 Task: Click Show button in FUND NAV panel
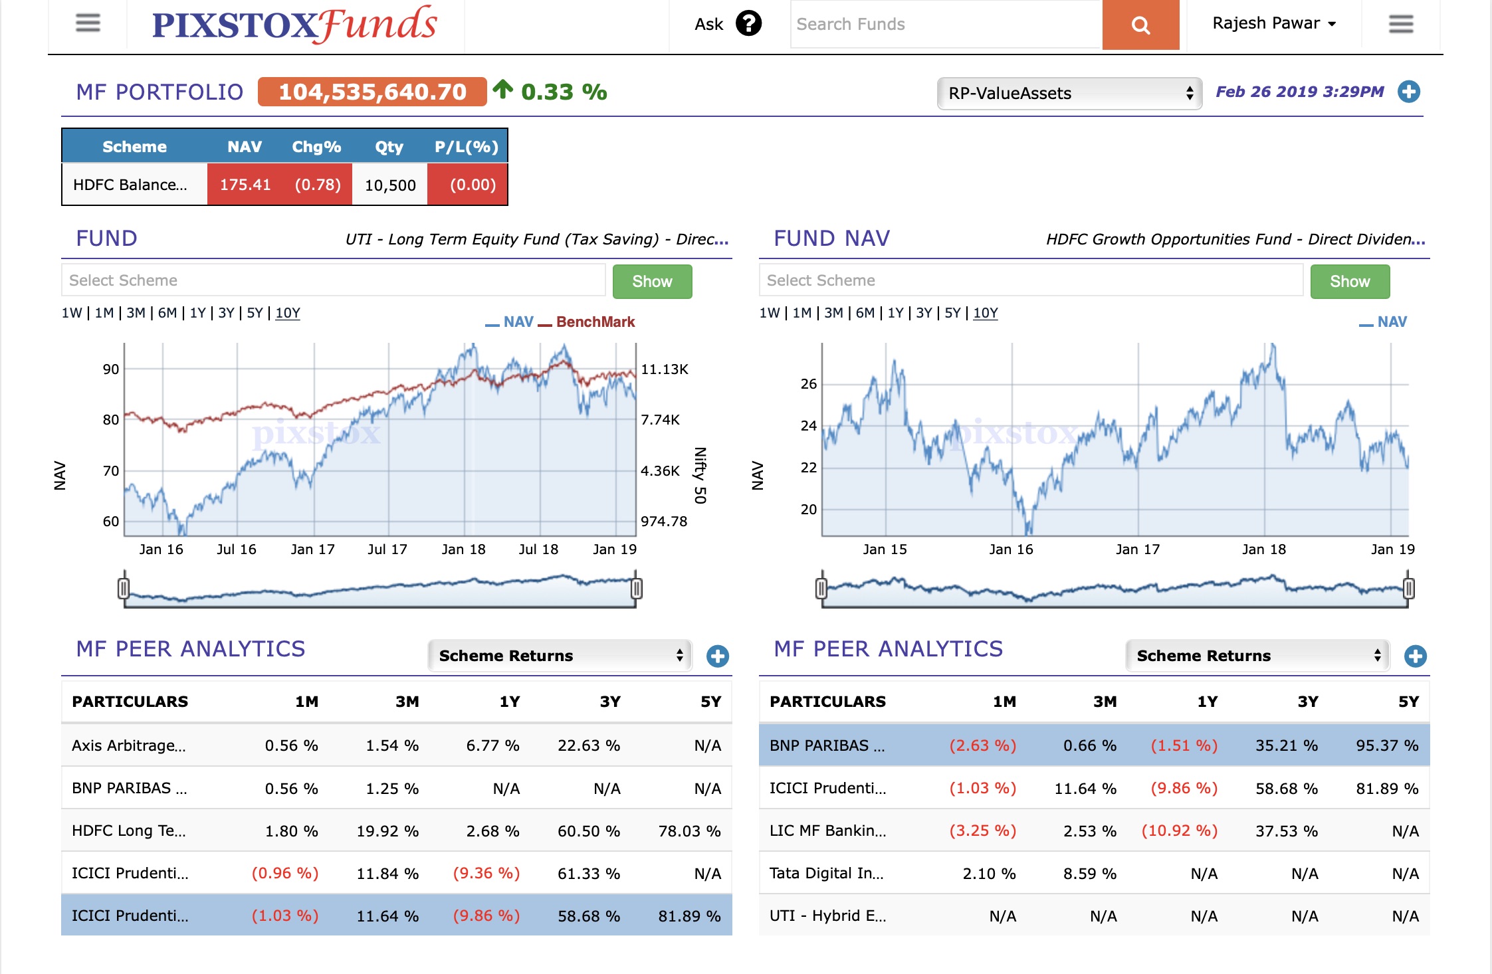(x=1350, y=281)
